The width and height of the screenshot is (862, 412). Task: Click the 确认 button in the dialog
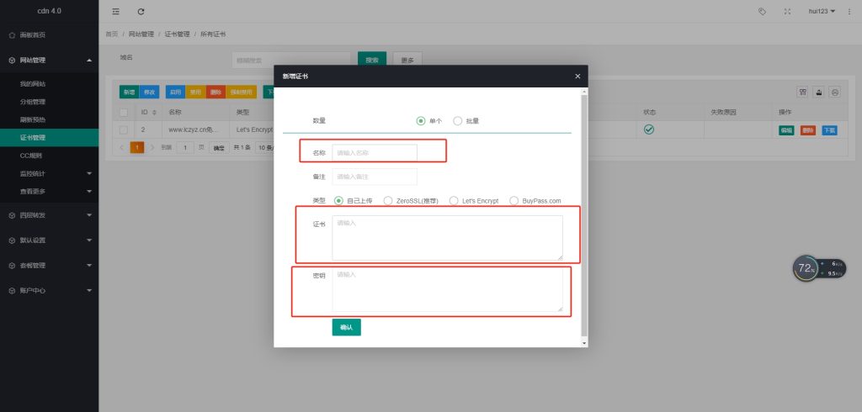[x=346, y=327]
